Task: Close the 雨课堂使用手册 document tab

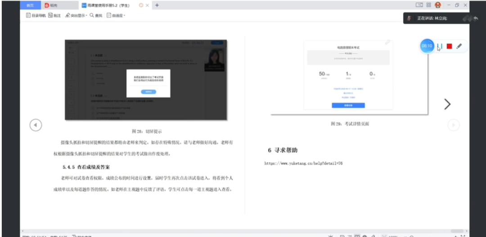Action: pyautogui.click(x=148, y=5)
